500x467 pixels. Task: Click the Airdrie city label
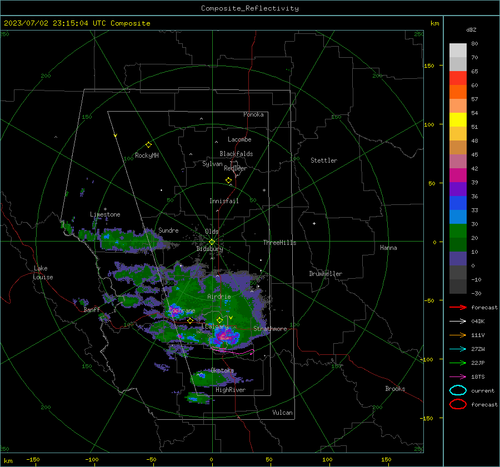coord(219,297)
